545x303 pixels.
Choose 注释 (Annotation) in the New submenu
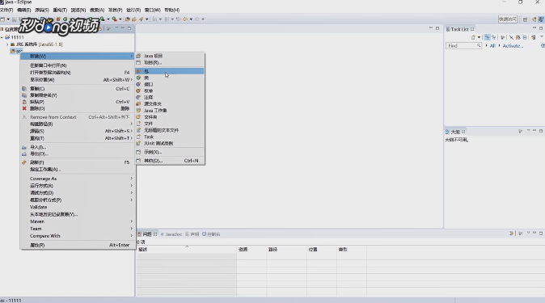point(170,97)
